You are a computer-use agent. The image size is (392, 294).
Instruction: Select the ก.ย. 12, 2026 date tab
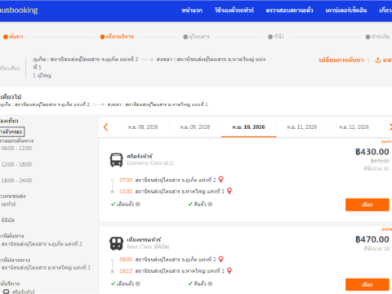tap(354, 127)
